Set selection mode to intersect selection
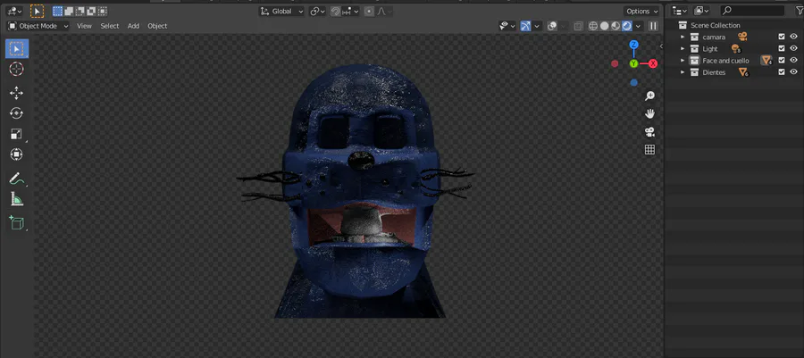 (103, 11)
